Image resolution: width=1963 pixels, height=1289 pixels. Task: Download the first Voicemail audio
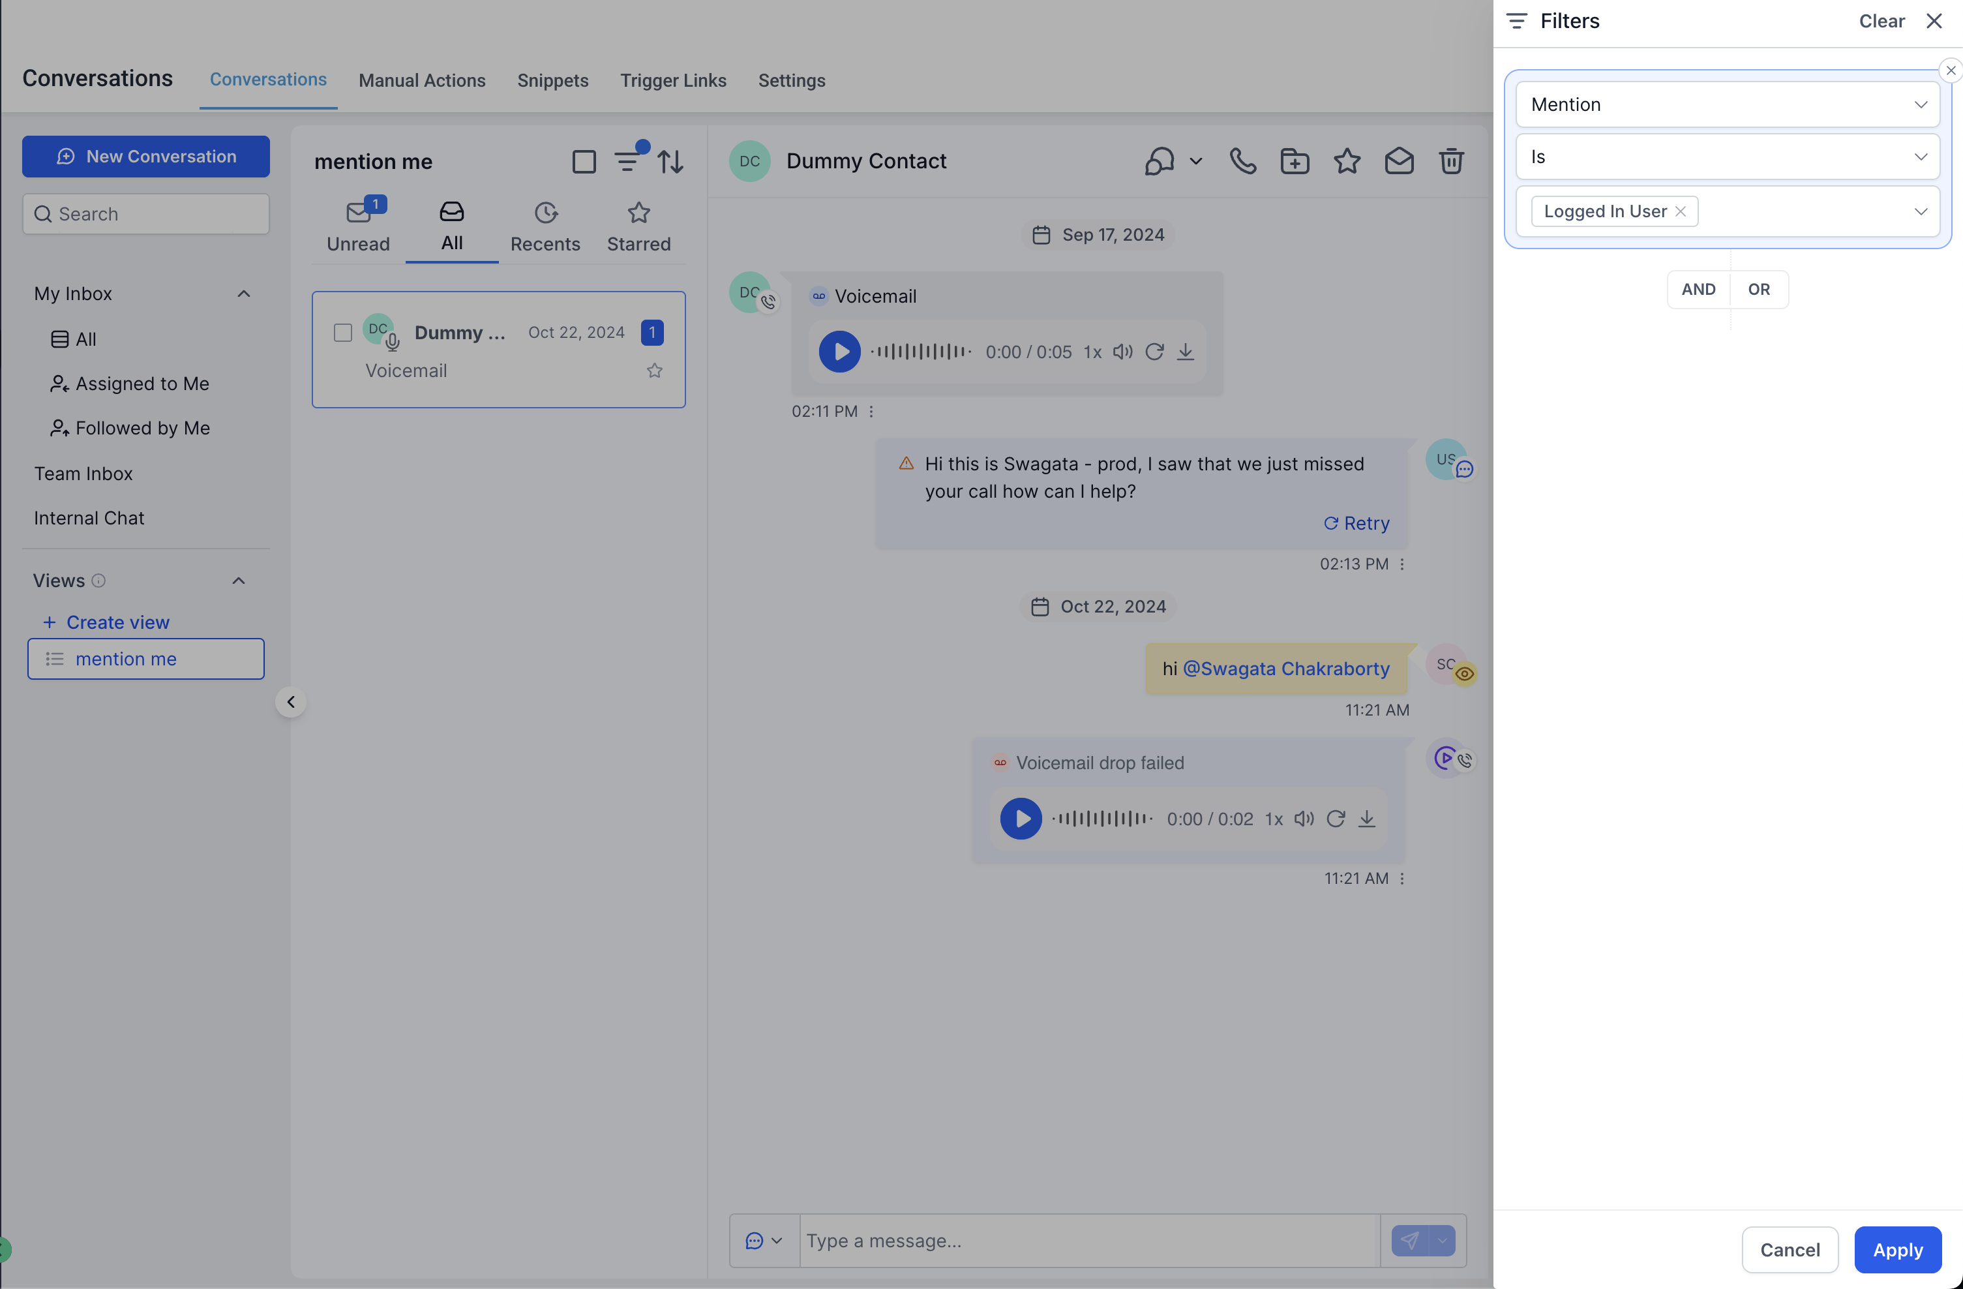(x=1185, y=352)
